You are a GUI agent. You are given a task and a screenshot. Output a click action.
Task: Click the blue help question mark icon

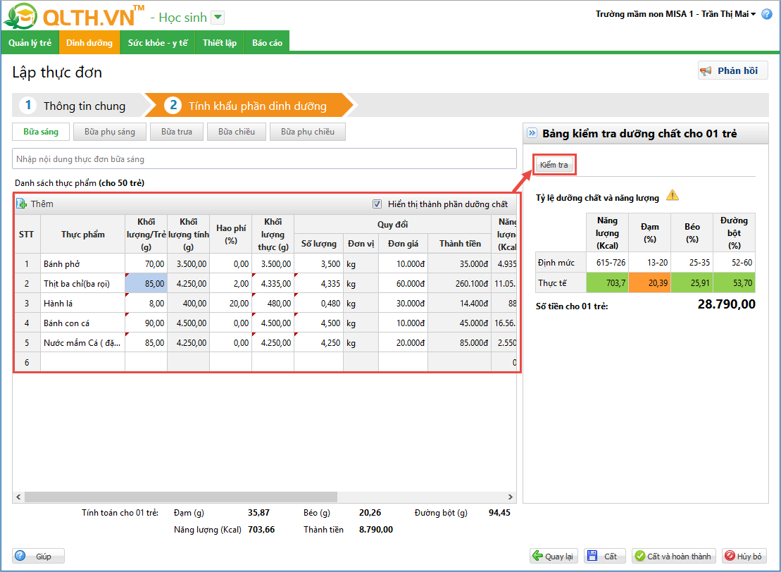coord(766,14)
